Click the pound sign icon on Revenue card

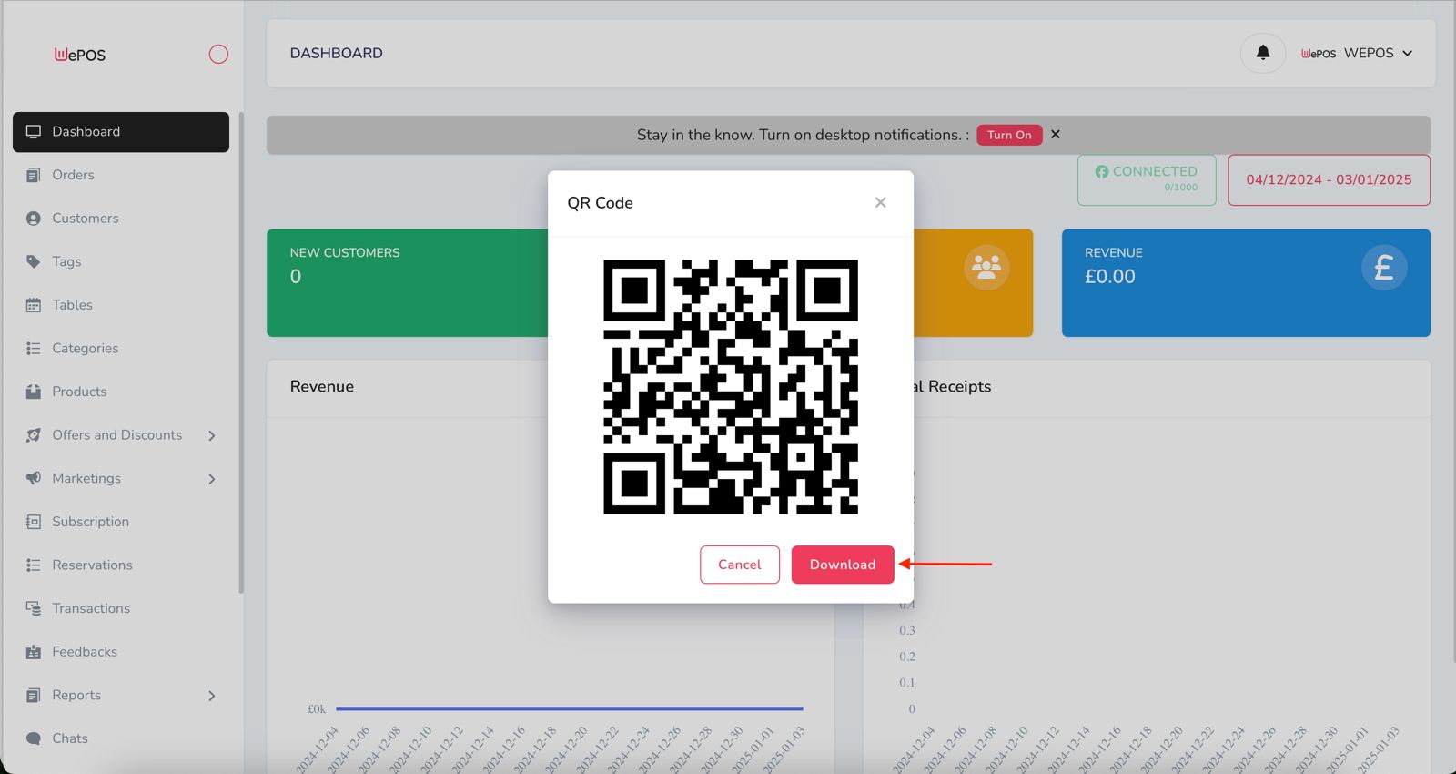[1384, 268]
